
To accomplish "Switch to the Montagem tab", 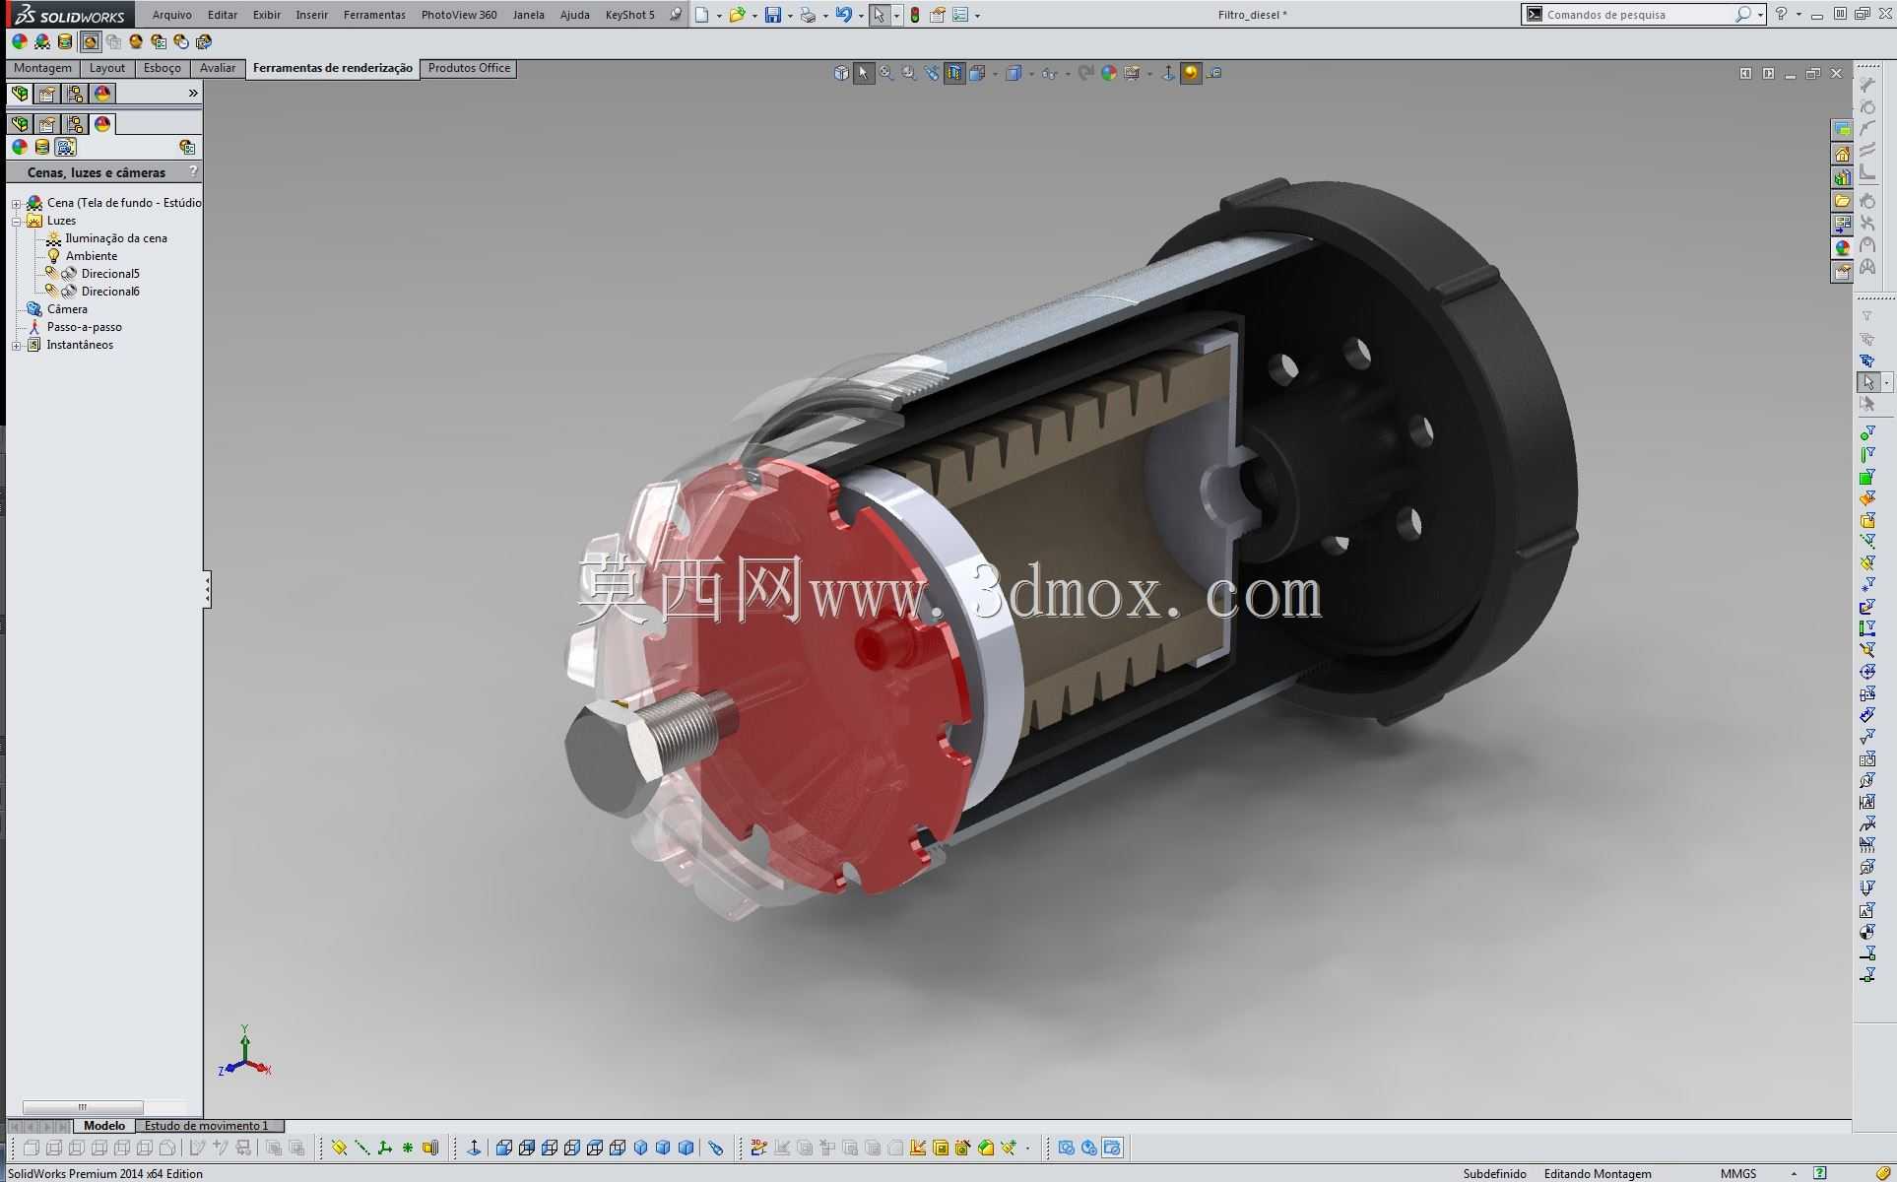I will point(42,68).
